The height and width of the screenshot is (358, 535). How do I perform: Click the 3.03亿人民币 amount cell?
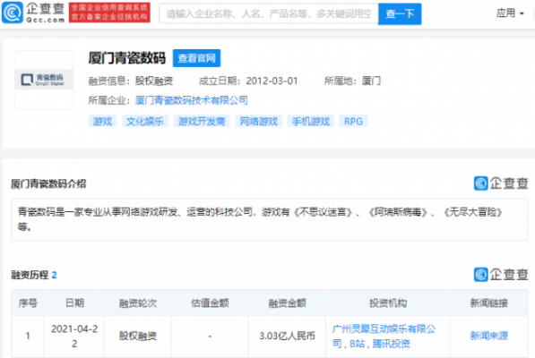pos(288,337)
